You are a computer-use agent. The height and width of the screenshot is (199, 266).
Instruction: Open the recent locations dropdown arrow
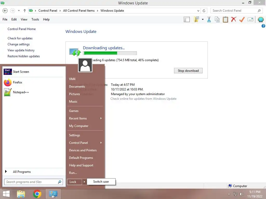pos(19,11)
